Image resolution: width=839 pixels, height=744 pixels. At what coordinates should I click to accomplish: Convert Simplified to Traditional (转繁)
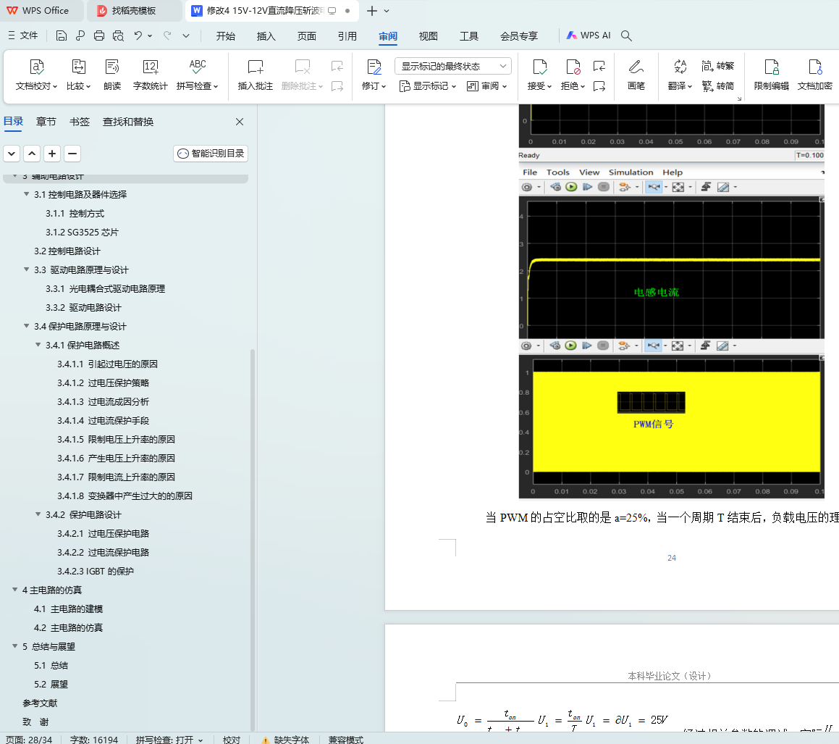718,66
